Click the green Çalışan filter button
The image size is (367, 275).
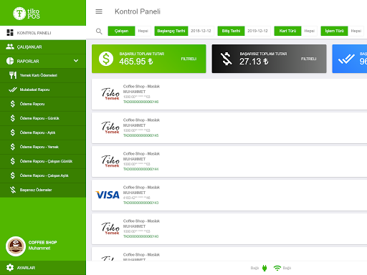coord(121,31)
